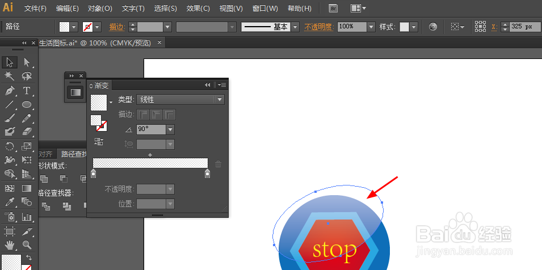Pick the Column Graph tool
The width and height of the screenshot is (542, 270).
[x=27, y=217]
